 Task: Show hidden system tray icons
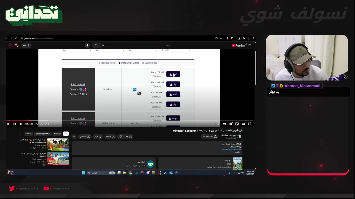[225, 173]
